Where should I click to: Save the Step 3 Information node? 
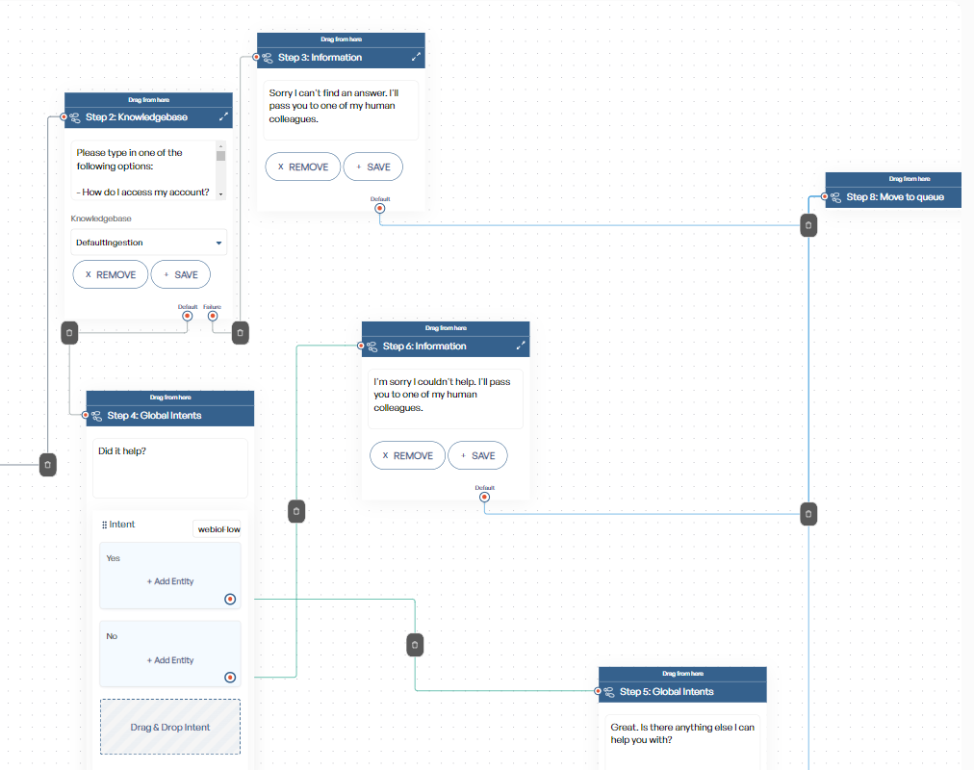tap(373, 167)
